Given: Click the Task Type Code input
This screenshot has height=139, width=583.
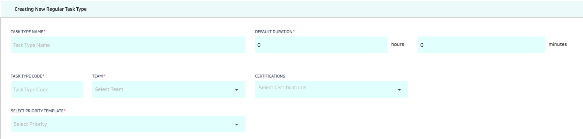Looking at the screenshot, I should coord(47,89).
